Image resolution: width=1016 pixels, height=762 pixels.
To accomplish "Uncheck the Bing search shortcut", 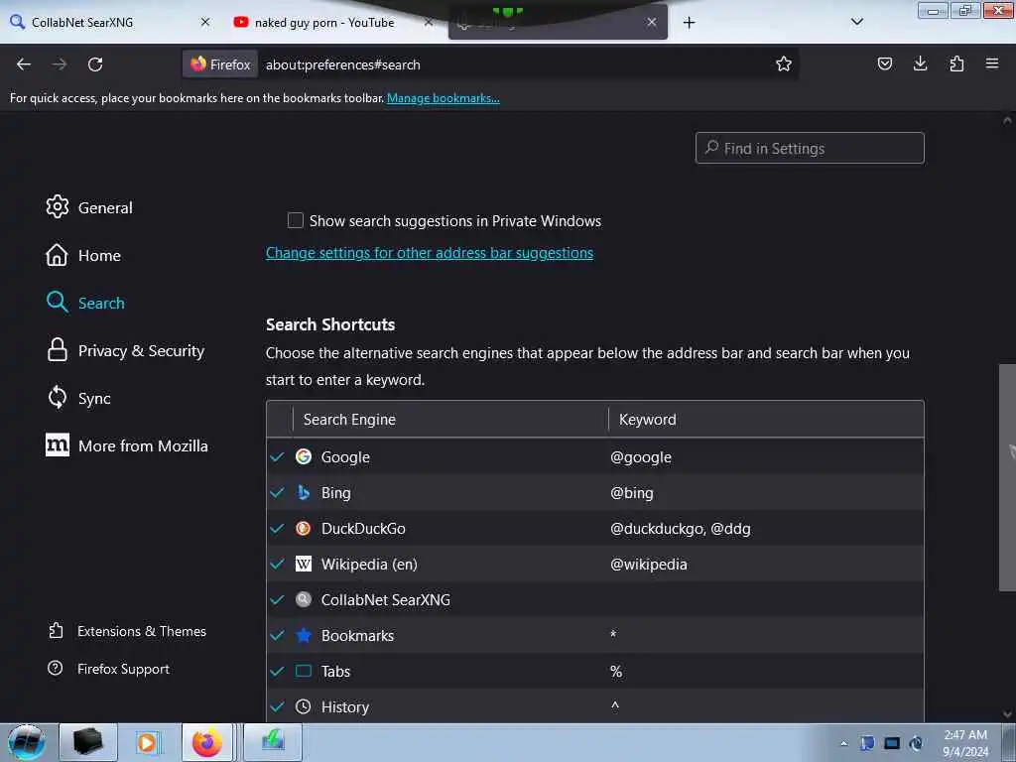I will (x=278, y=492).
